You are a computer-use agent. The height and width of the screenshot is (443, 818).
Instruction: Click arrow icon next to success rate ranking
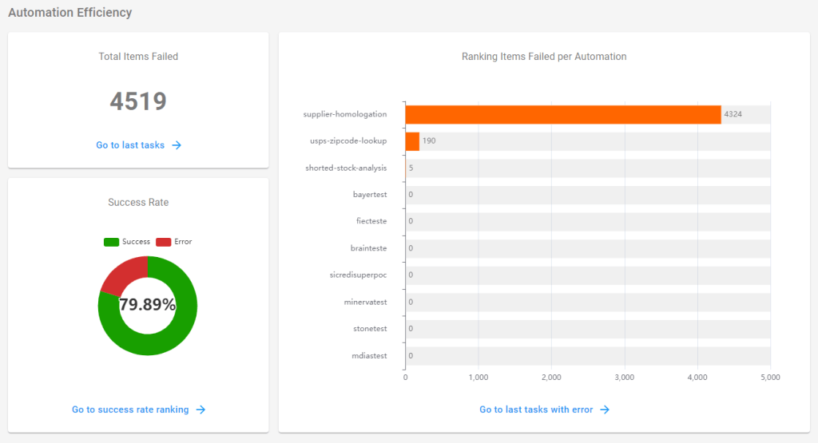[x=201, y=409]
